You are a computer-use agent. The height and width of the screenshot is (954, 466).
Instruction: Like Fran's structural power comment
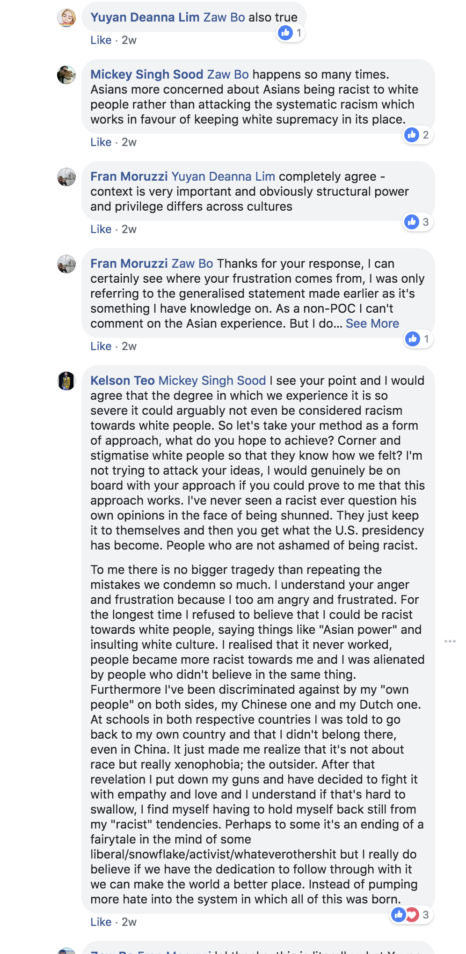101,229
